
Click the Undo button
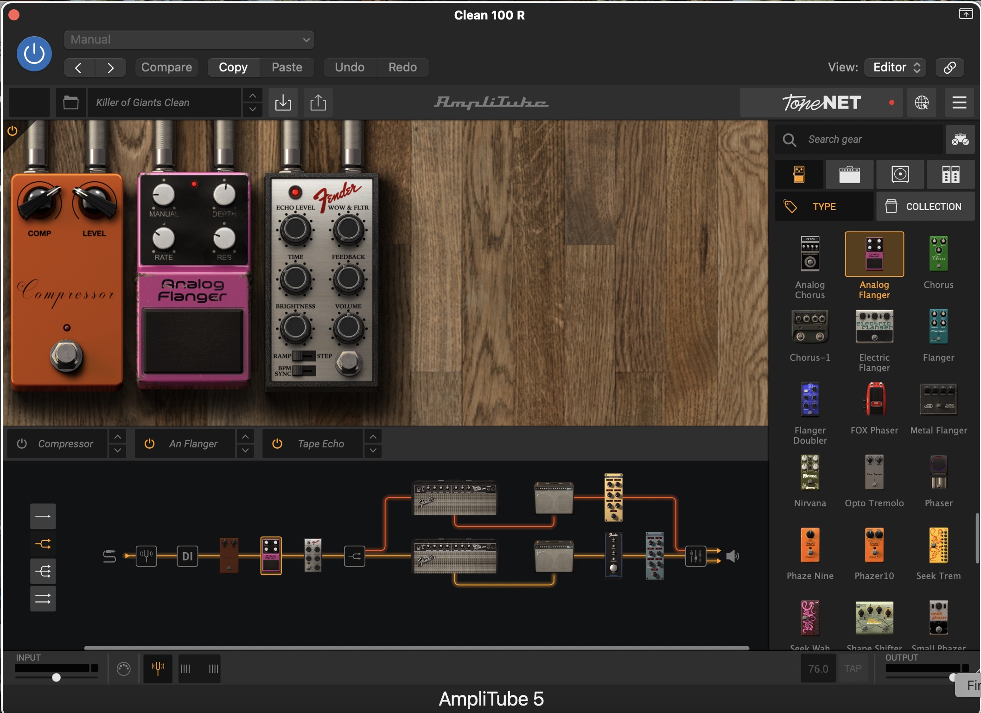pos(350,68)
